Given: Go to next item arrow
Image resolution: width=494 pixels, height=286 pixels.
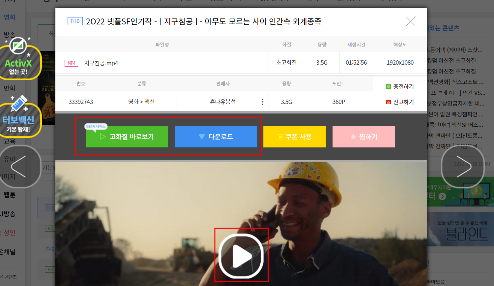Looking at the screenshot, I should (463, 167).
